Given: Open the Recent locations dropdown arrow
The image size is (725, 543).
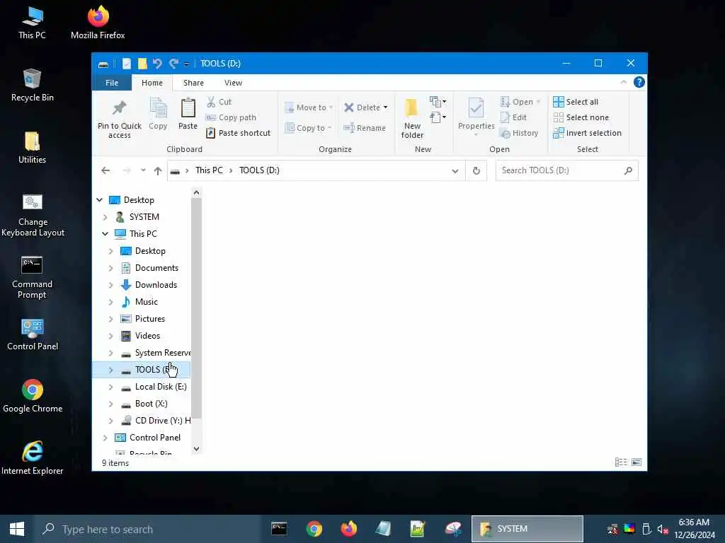Looking at the screenshot, I should click(x=143, y=170).
